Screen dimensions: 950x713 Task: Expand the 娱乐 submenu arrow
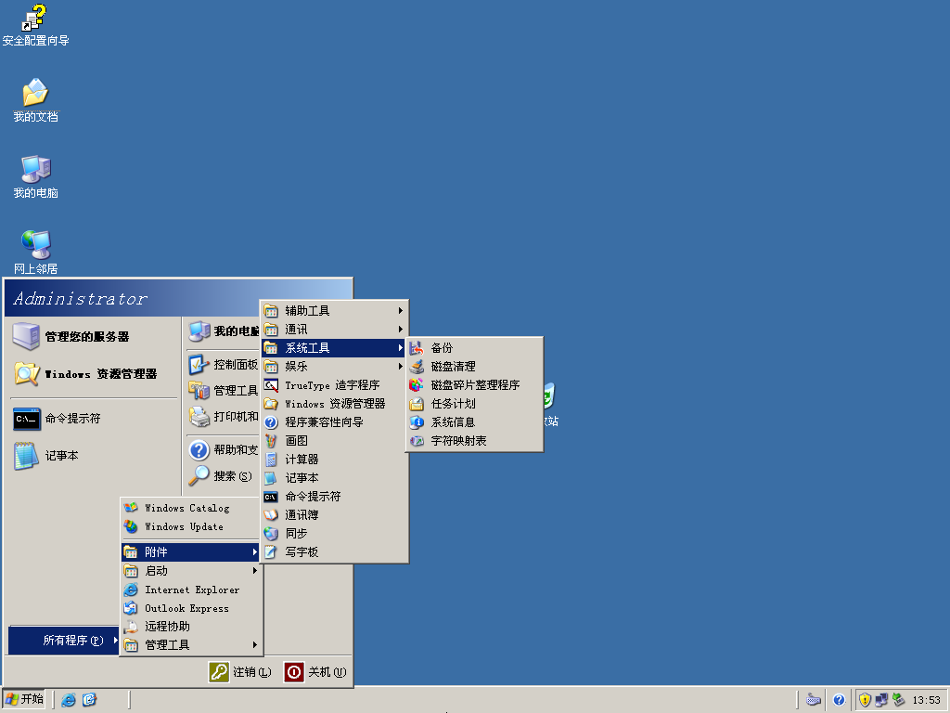(x=401, y=366)
